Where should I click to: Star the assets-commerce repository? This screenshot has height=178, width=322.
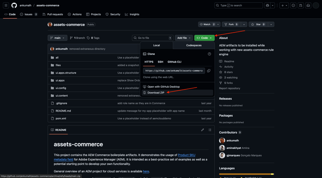(x=258, y=24)
